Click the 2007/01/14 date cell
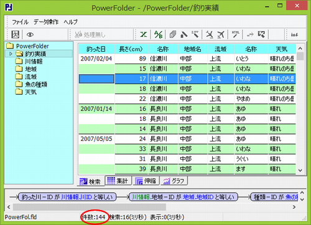311x225 pixels. click(96, 109)
